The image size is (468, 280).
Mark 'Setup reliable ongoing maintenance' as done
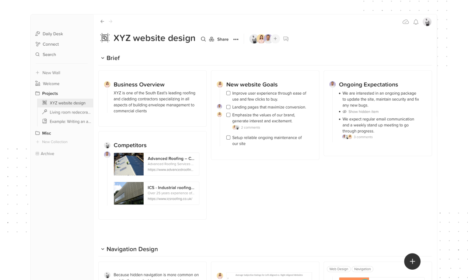(x=228, y=137)
